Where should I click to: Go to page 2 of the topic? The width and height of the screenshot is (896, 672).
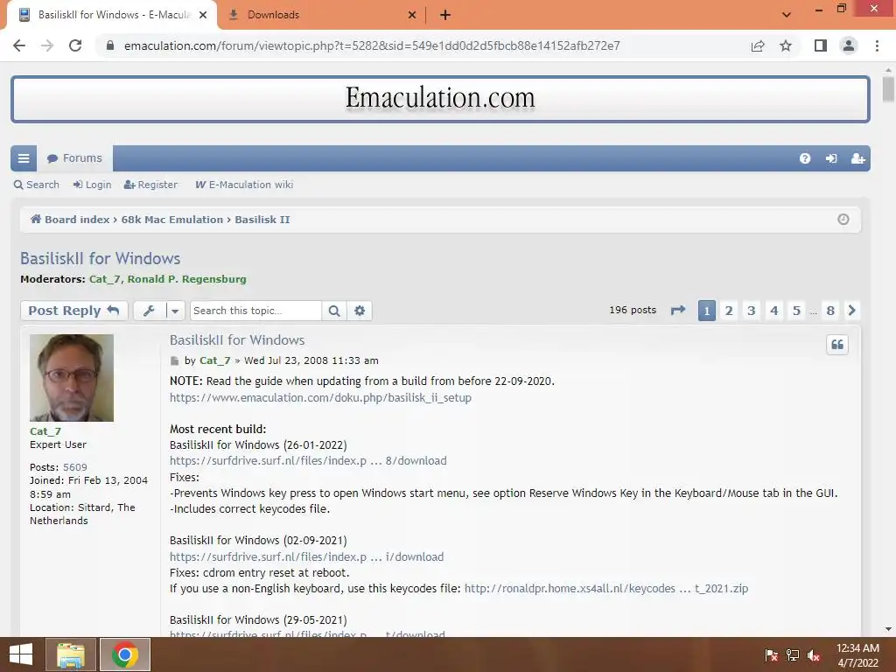pyautogui.click(x=729, y=311)
